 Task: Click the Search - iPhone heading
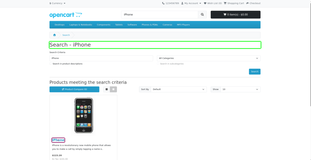pyautogui.click(x=70, y=45)
